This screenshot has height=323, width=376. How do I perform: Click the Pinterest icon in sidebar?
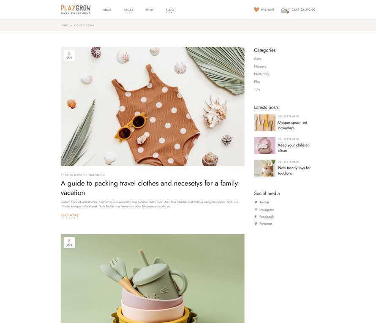(x=256, y=224)
